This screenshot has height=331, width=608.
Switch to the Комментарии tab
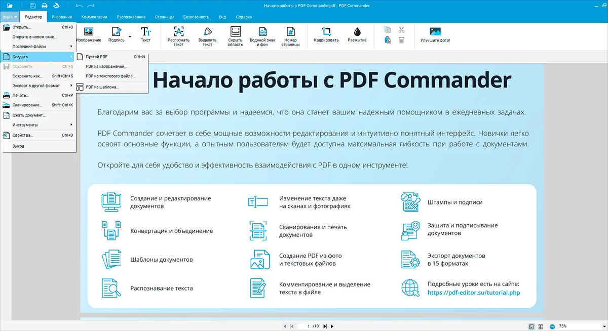(x=94, y=17)
